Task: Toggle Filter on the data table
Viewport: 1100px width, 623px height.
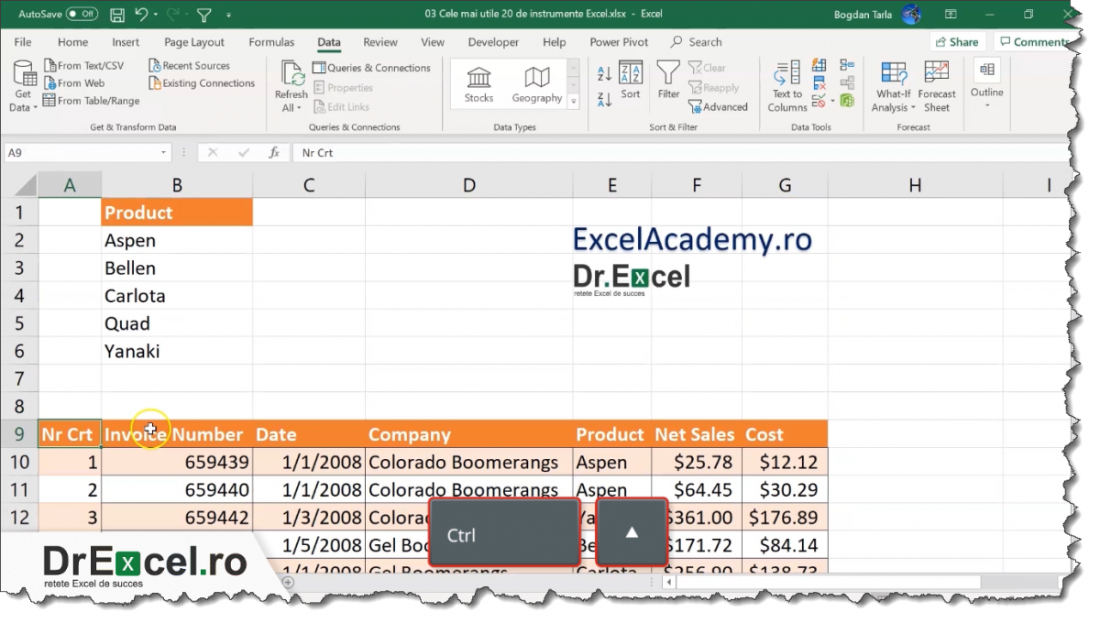Action: [668, 82]
